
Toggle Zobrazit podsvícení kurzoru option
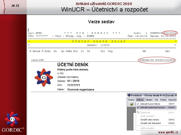[x=156, y=107]
